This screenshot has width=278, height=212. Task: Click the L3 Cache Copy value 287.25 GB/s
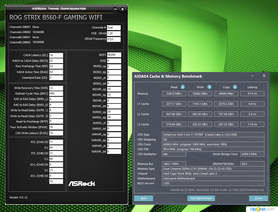tap(226, 124)
